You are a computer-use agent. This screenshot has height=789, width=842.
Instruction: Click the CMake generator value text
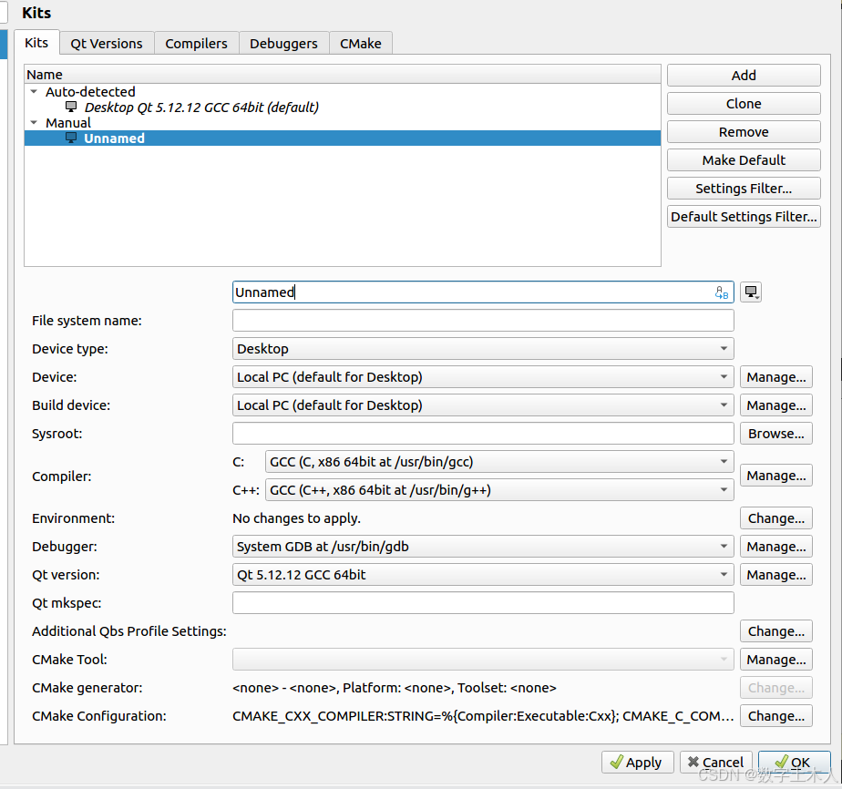pos(395,688)
